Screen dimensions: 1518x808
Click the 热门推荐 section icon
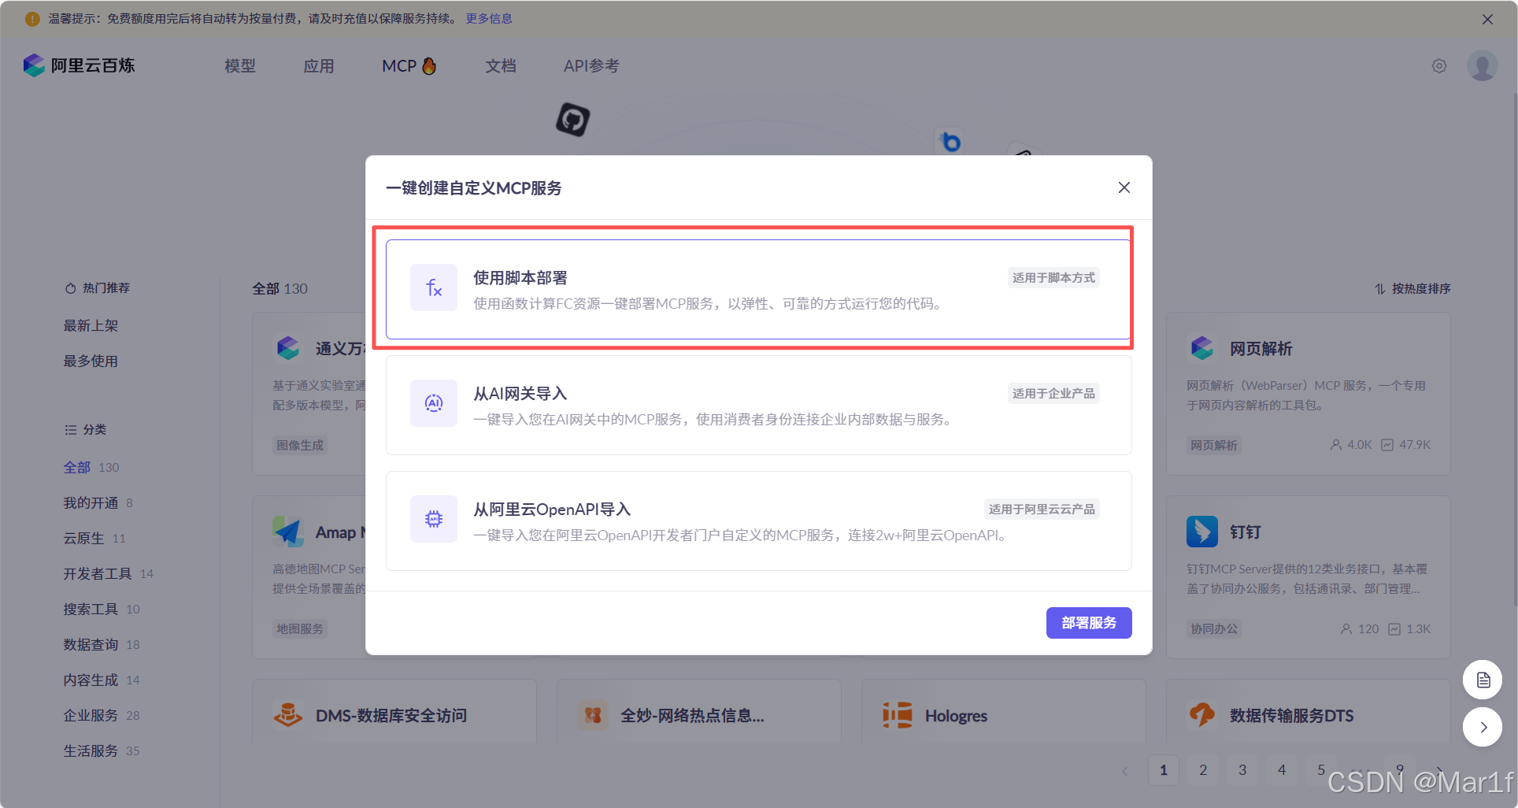pyautogui.click(x=70, y=288)
